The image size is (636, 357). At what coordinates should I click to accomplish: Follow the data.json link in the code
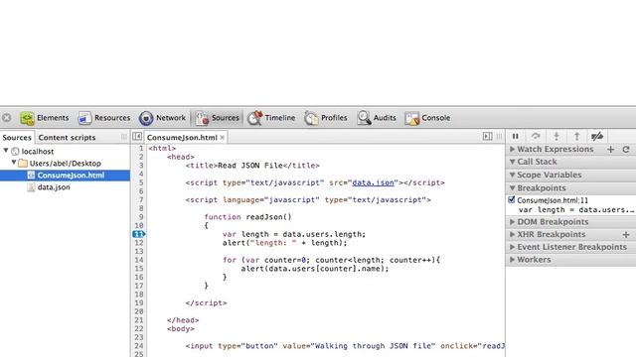coord(374,182)
